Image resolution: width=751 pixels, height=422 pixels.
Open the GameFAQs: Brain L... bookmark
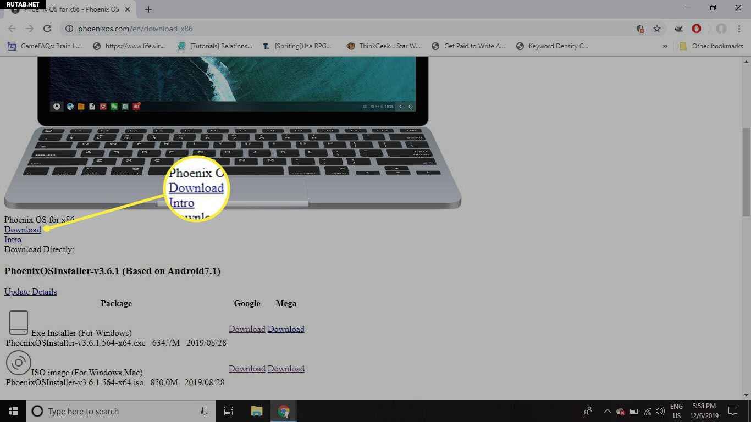45,46
